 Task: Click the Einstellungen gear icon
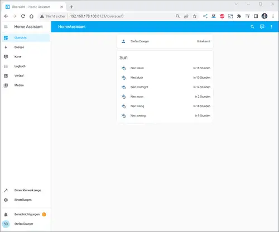(6, 200)
